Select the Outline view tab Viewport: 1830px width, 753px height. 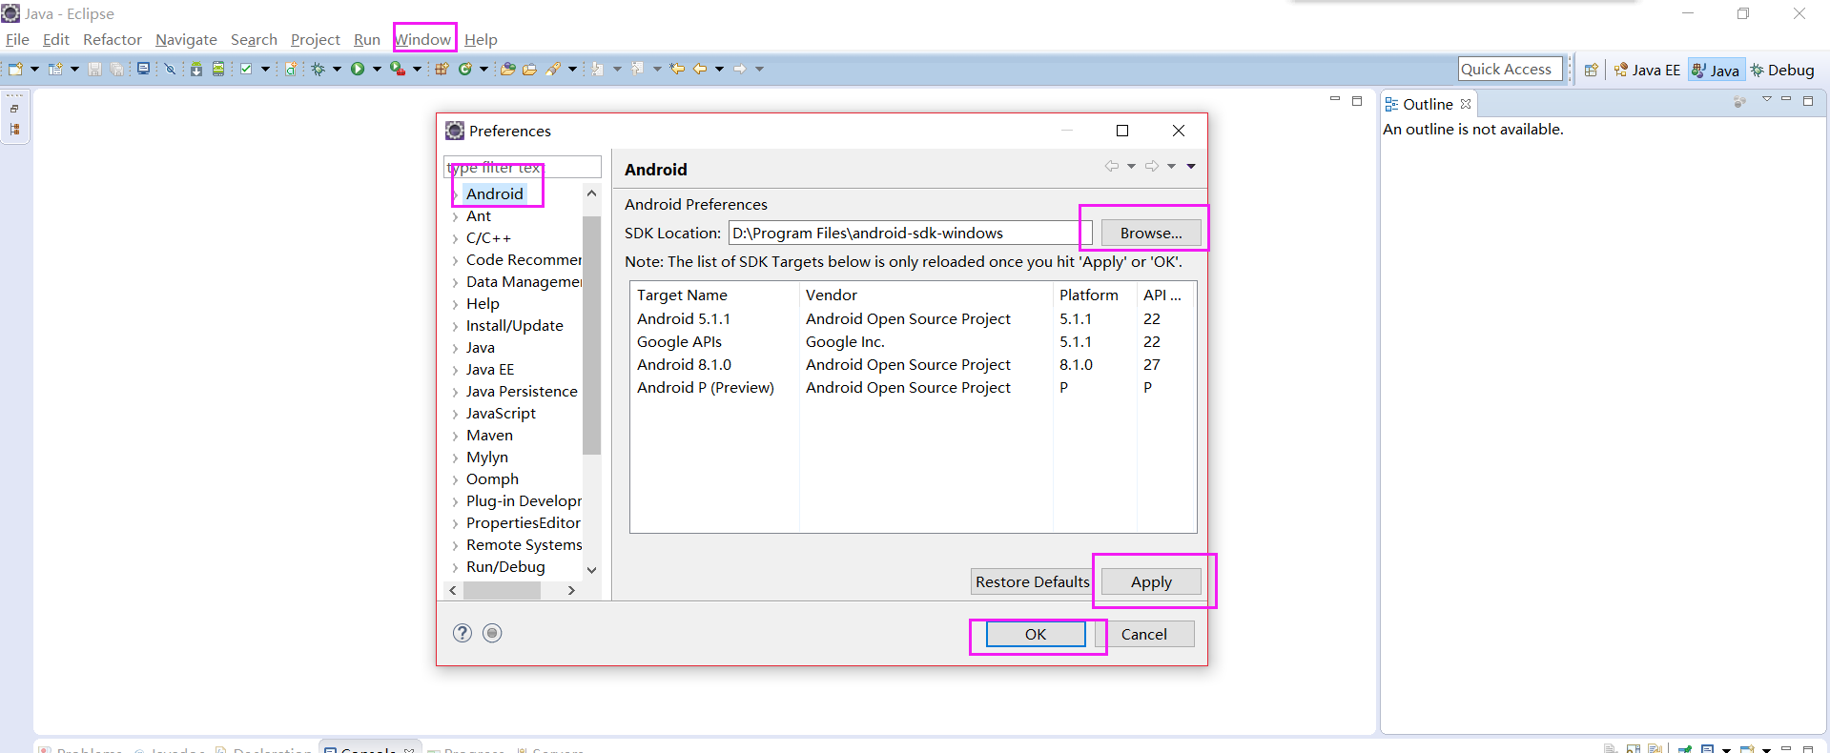coord(1428,104)
